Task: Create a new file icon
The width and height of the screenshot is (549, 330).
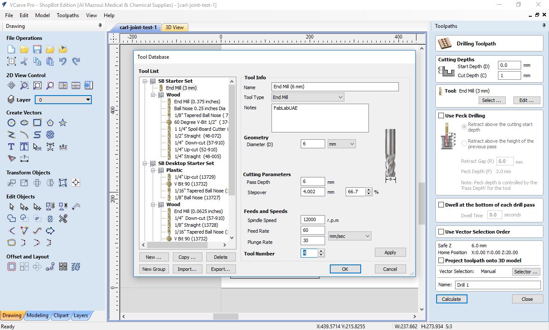Action: click(x=12, y=49)
